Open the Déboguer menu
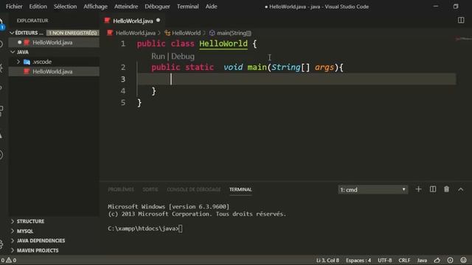 157,7
